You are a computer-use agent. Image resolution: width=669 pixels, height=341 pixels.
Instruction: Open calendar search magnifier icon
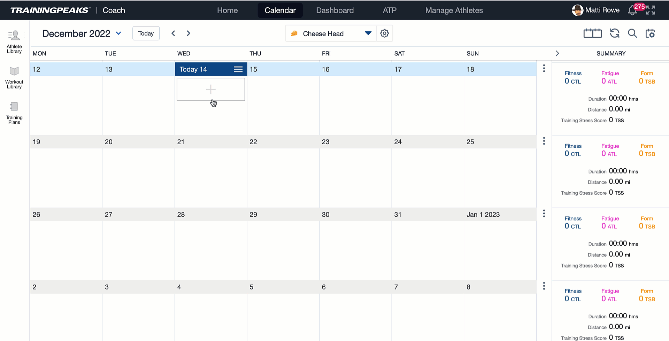tap(632, 33)
